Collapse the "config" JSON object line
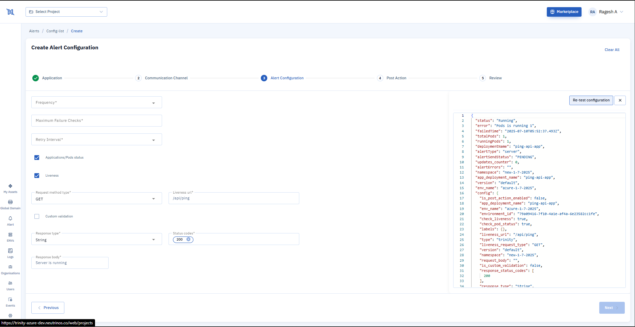 pyautogui.click(x=487, y=193)
